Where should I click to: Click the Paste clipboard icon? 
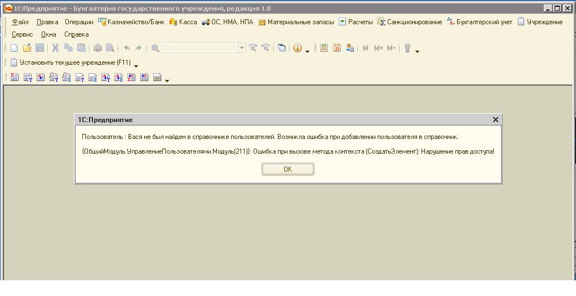81,48
